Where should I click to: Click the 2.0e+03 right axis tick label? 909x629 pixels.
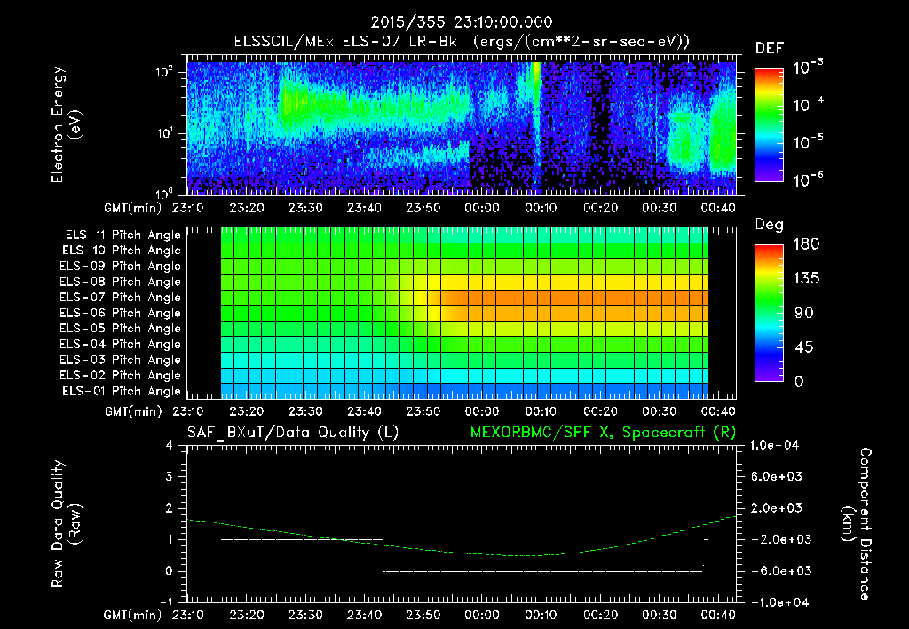[x=776, y=507]
